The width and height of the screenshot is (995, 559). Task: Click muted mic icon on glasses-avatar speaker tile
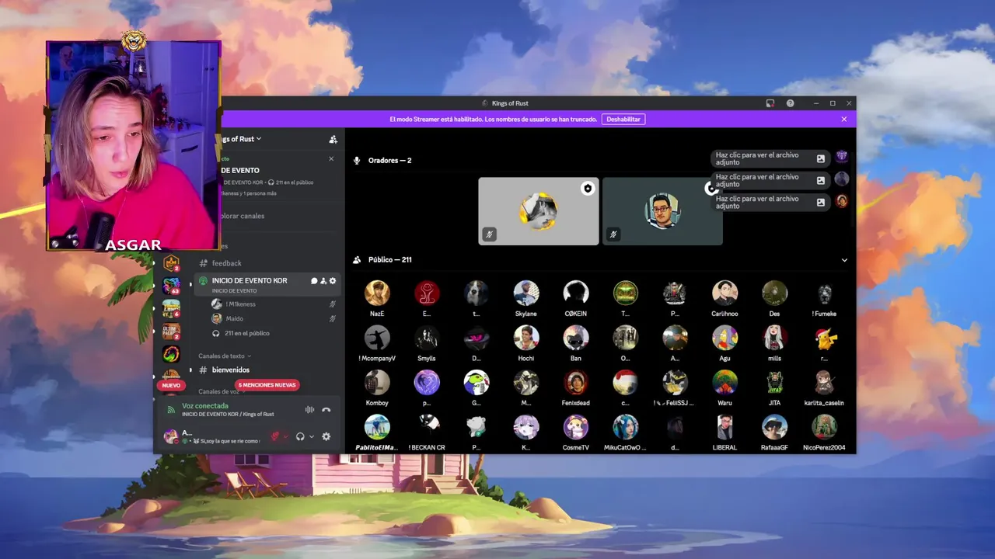coord(613,234)
